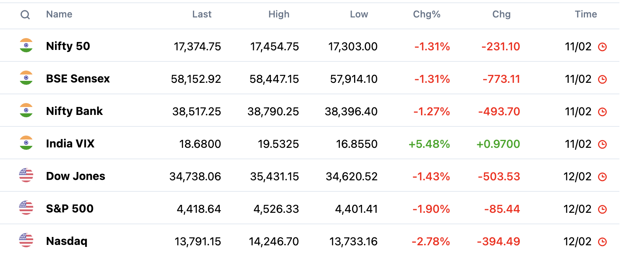The height and width of the screenshot is (256, 621).
Task: Open the Nifty 50 index link
Action: (68, 46)
